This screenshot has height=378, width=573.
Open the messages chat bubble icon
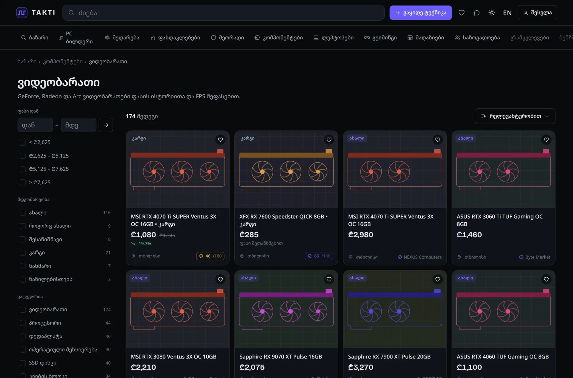pos(477,13)
